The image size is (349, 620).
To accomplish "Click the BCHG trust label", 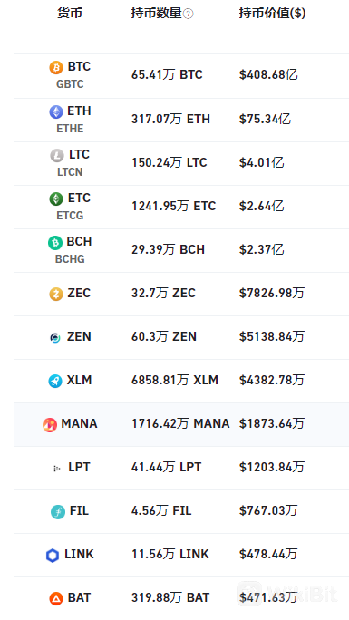I will 70,259.
